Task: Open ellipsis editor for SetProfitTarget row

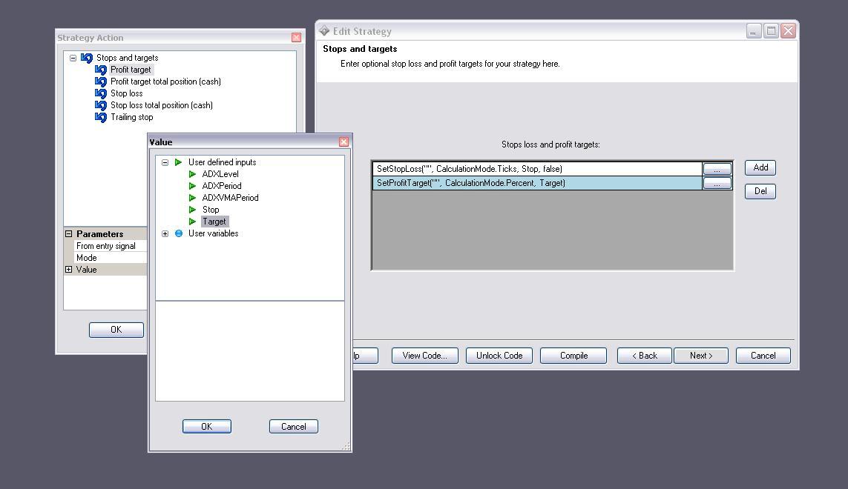Action: pyautogui.click(x=717, y=183)
